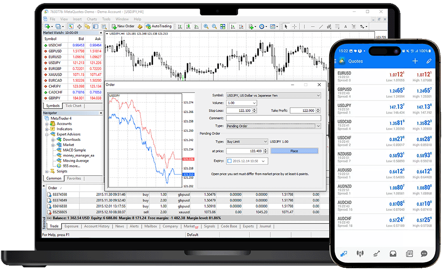The width and height of the screenshot is (443, 270).
Task: Click the New Order toolbar button
Action: (123, 27)
